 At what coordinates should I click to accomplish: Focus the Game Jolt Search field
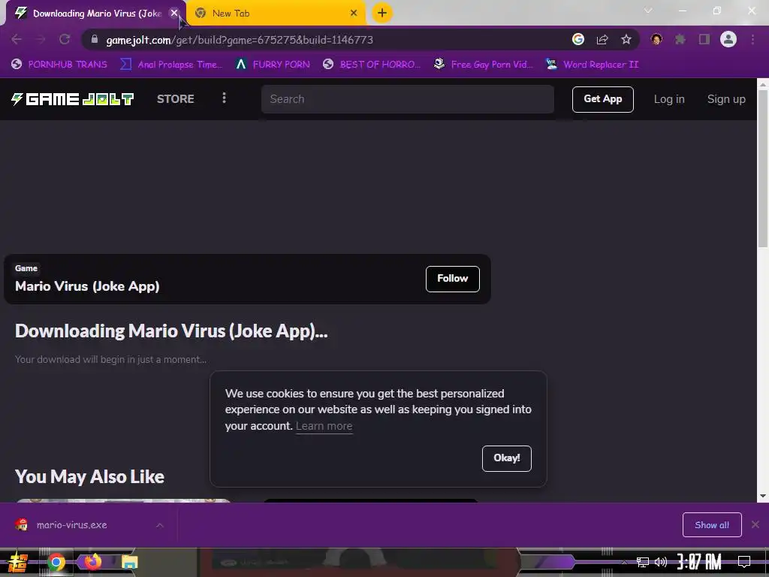tap(408, 99)
